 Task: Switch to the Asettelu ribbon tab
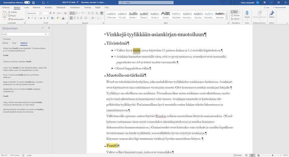(48, 7)
